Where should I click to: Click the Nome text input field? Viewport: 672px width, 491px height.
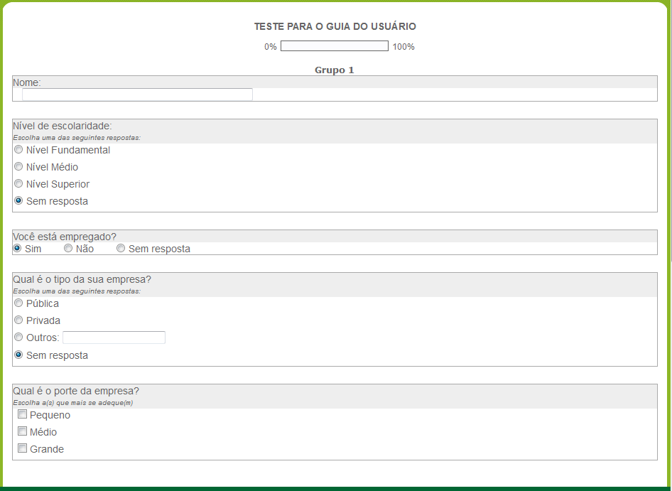[x=137, y=95]
